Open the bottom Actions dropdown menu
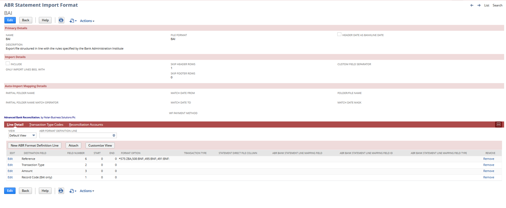This screenshot has width=506, height=208. pos(87,191)
